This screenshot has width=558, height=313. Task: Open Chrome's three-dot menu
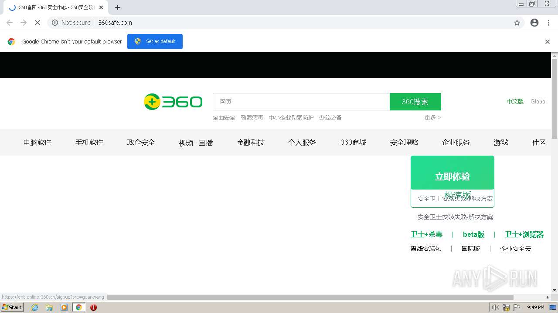point(548,23)
